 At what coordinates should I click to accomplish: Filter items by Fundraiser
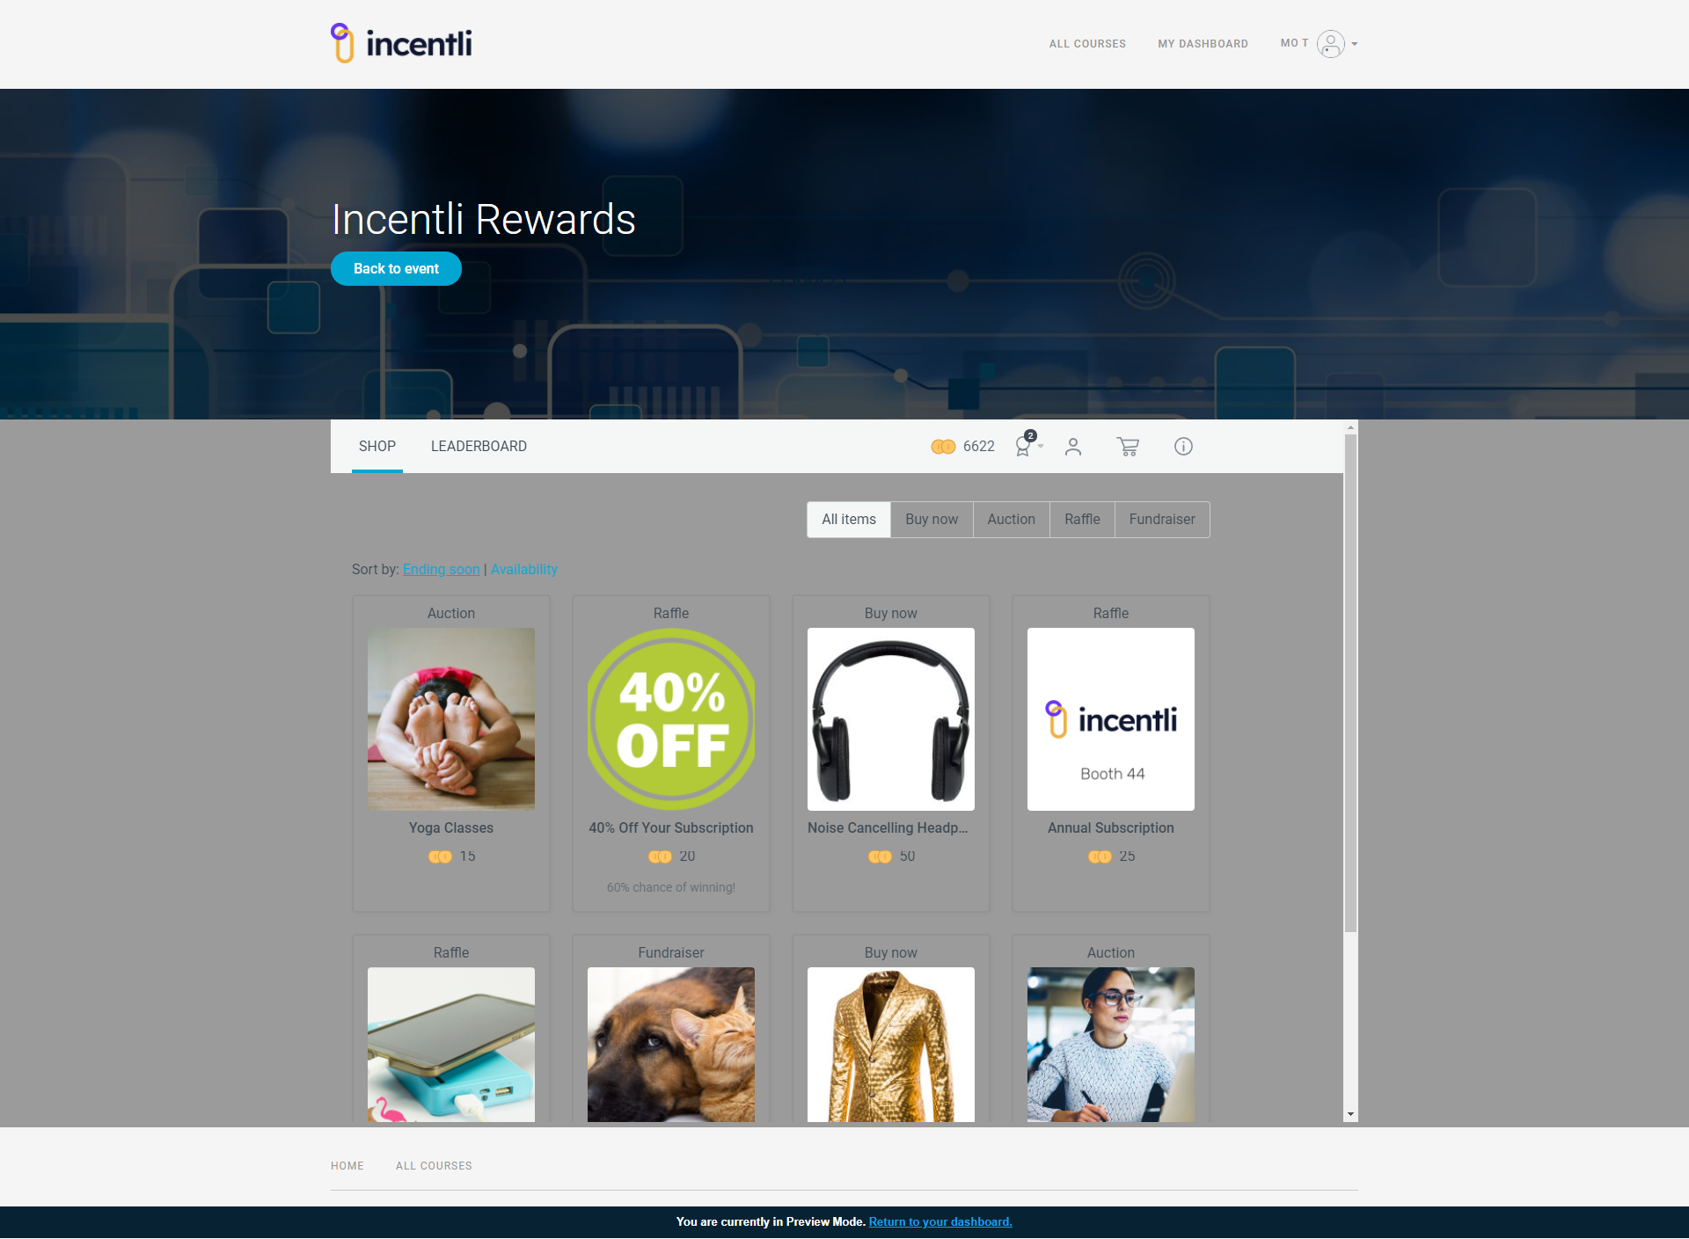coord(1161,520)
